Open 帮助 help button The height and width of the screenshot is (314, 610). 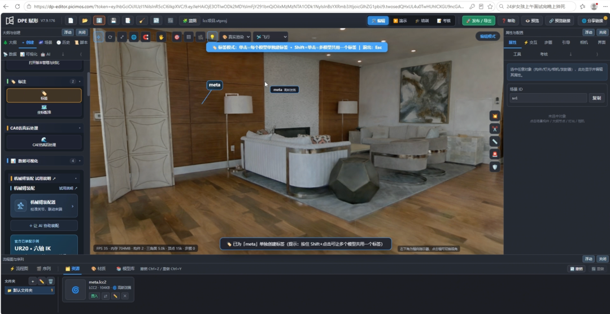pyautogui.click(x=508, y=21)
